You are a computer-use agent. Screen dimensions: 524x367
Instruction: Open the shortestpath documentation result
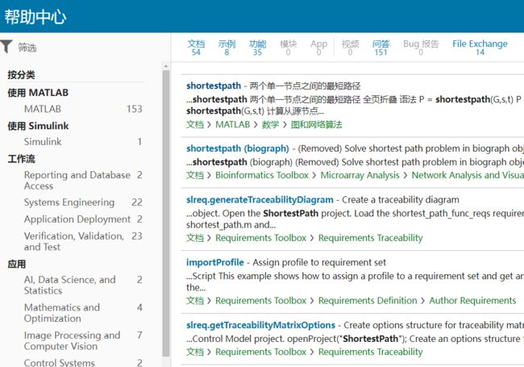point(214,85)
